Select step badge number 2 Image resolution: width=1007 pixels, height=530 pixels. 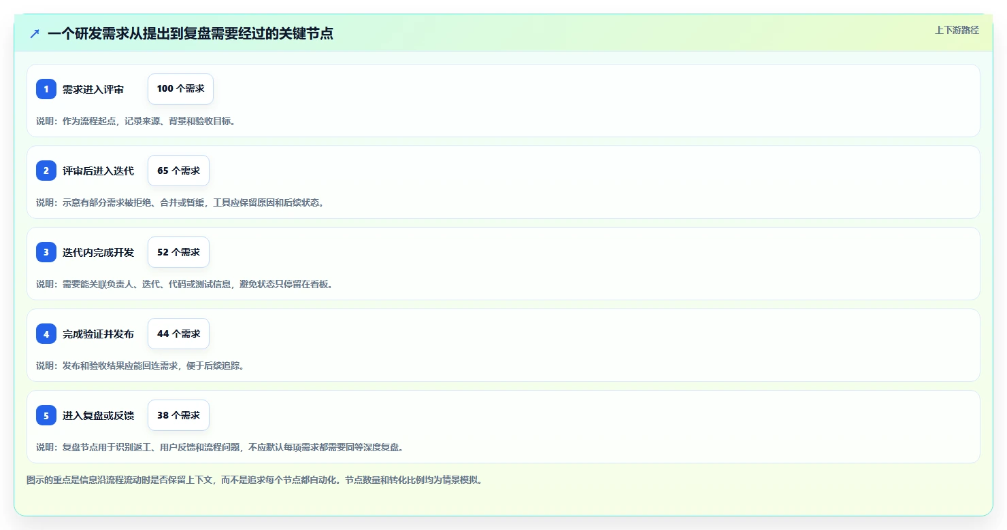tap(46, 171)
